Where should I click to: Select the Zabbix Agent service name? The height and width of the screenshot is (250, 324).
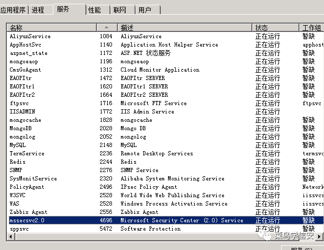tap(28, 212)
